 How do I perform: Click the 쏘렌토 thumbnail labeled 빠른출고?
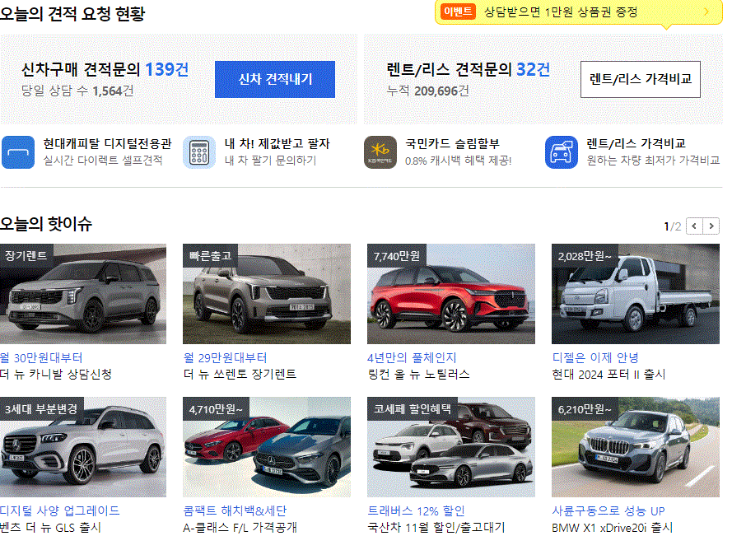267,294
